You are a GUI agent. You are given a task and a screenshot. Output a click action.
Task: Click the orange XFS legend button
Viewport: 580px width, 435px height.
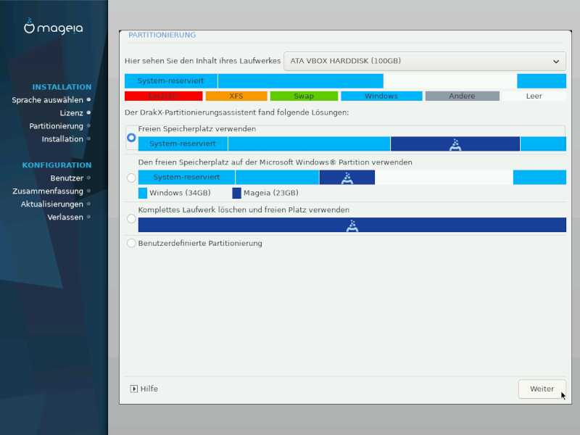coord(236,96)
